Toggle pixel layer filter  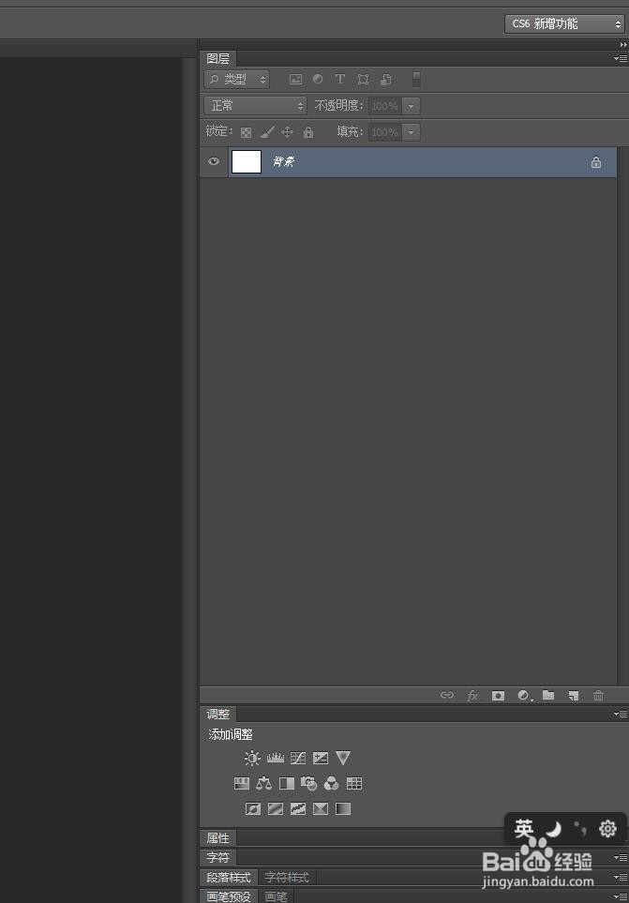(x=295, y=80)
